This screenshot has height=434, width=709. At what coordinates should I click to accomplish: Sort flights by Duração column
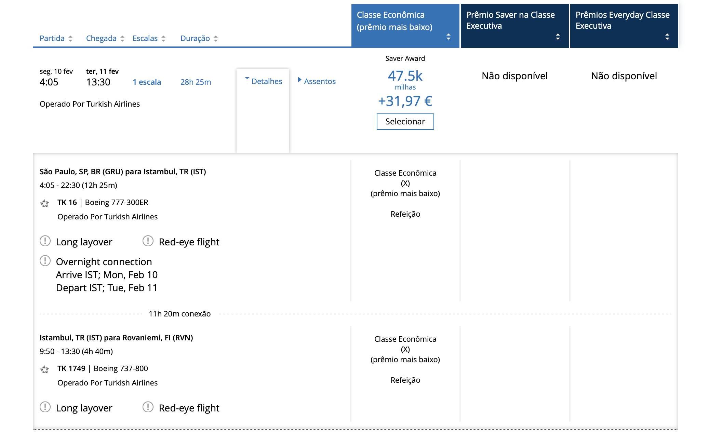199,38
